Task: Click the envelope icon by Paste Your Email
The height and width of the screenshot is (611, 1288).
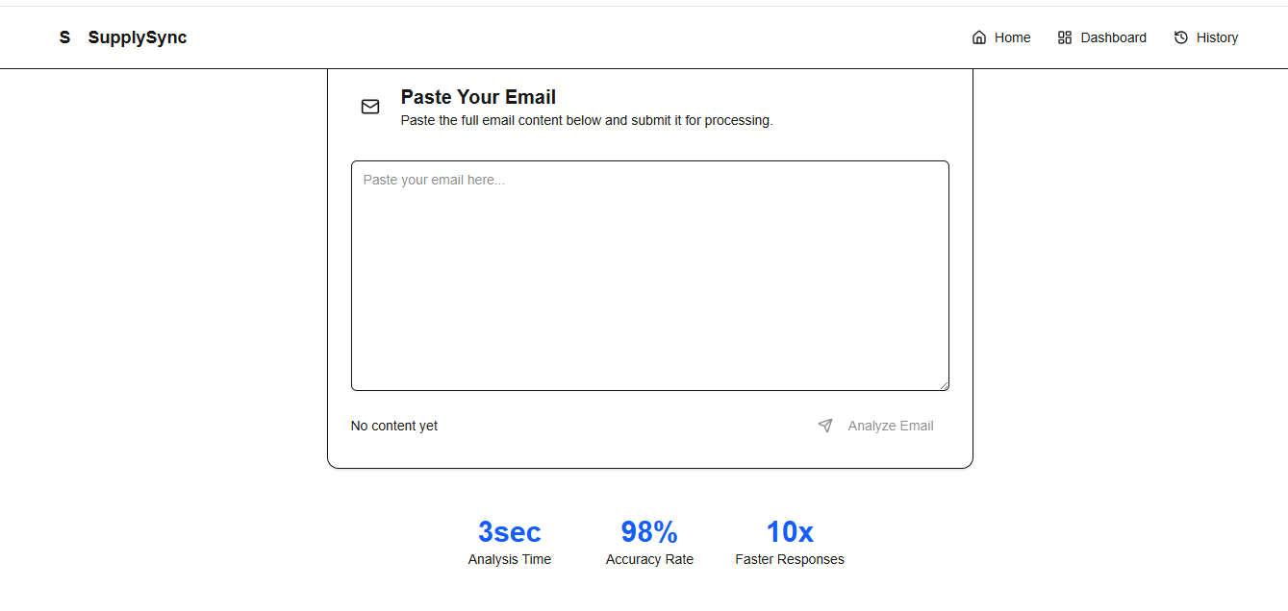Action: [370, 107]
